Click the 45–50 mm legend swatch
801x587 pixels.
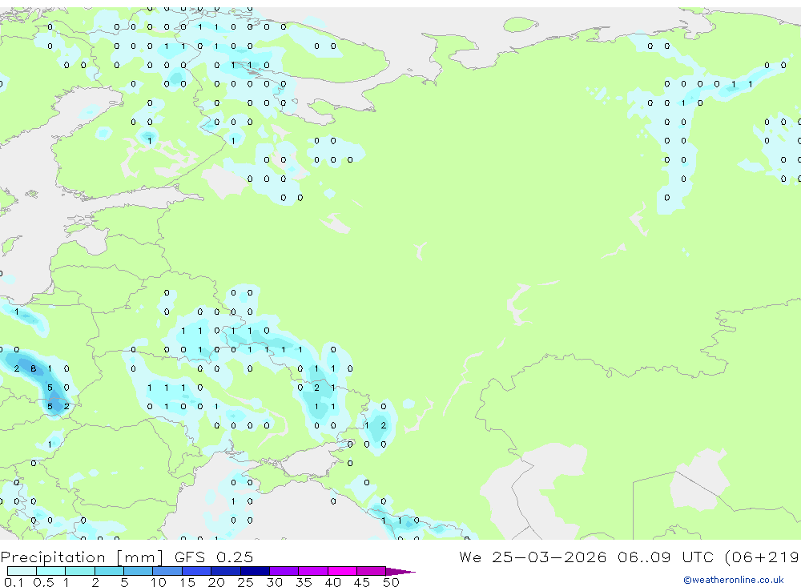pyautogui.click(x=372, y=571)
